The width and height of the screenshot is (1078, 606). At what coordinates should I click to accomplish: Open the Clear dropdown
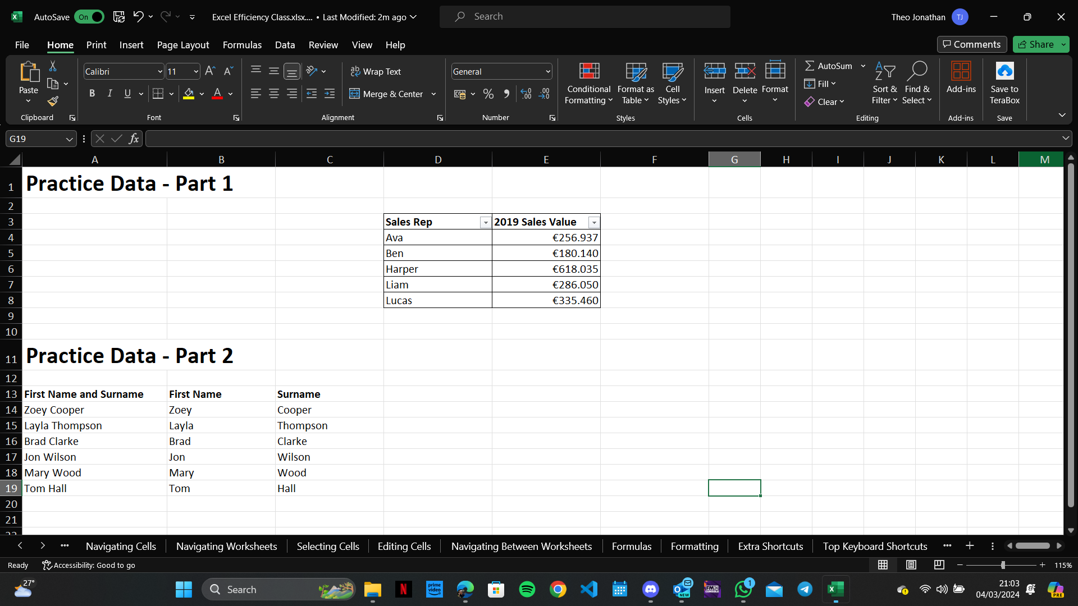pyautogui.click(x=824, y=102)
